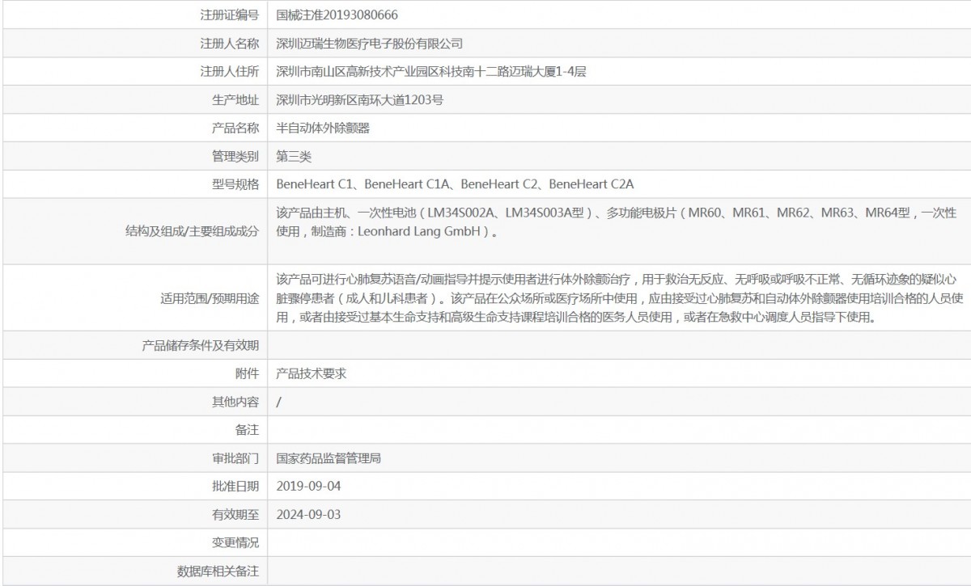Click the 数据库相关备注 label

[x=218, y=571]
